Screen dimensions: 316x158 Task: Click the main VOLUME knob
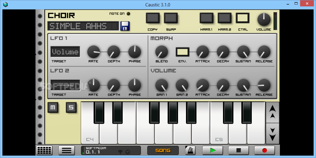point(264,19)
